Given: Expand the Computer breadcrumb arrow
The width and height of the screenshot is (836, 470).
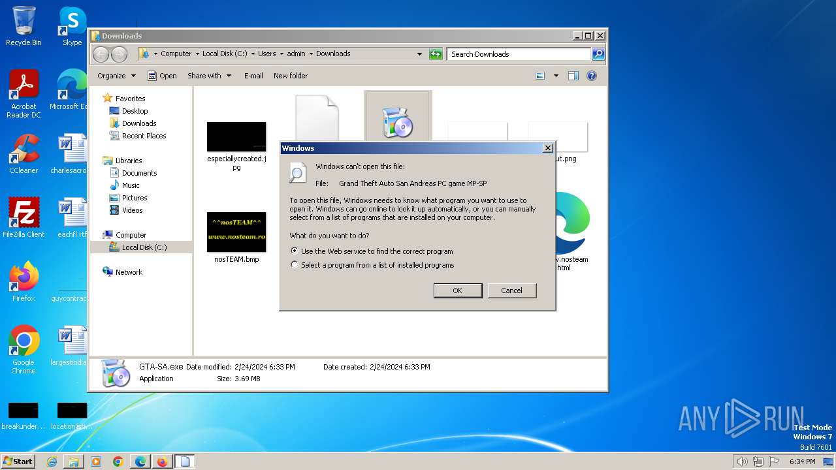Looking at the screenshot, I should point(197,54).
